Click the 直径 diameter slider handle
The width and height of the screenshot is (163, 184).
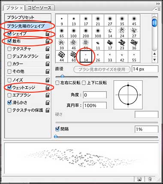pyautogui.click(x=62, y=76)
